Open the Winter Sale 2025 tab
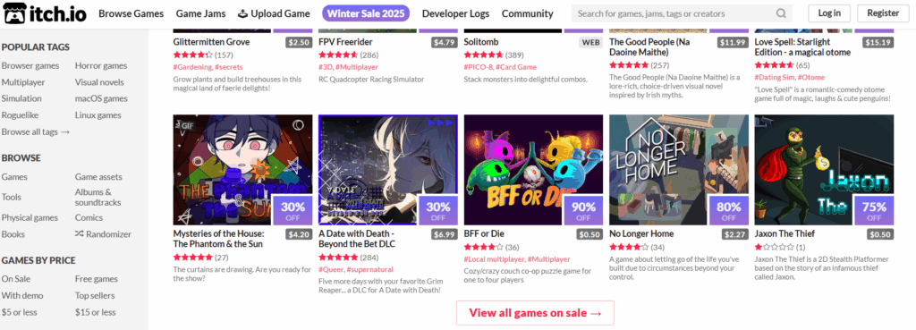 [366, 13]
